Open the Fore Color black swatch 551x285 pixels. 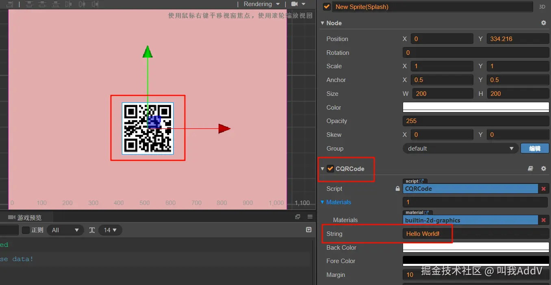[x=476, y=261]
